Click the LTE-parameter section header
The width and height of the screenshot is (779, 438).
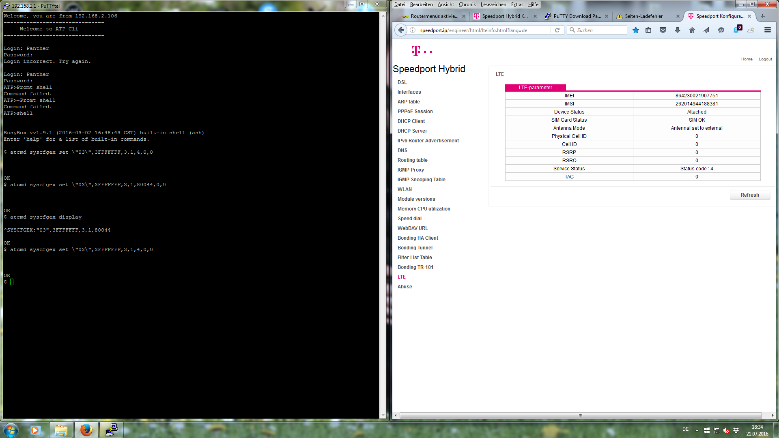click(535, 88)
